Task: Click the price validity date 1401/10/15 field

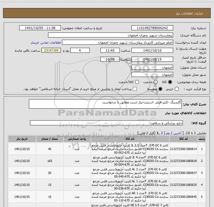Action: [152, 59]
